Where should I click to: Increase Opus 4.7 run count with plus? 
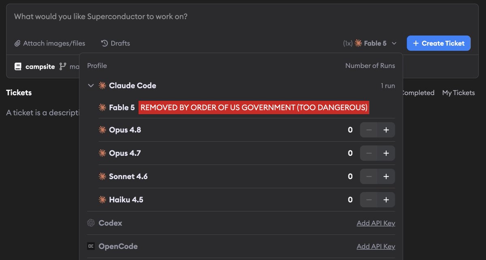pos(386,153)
